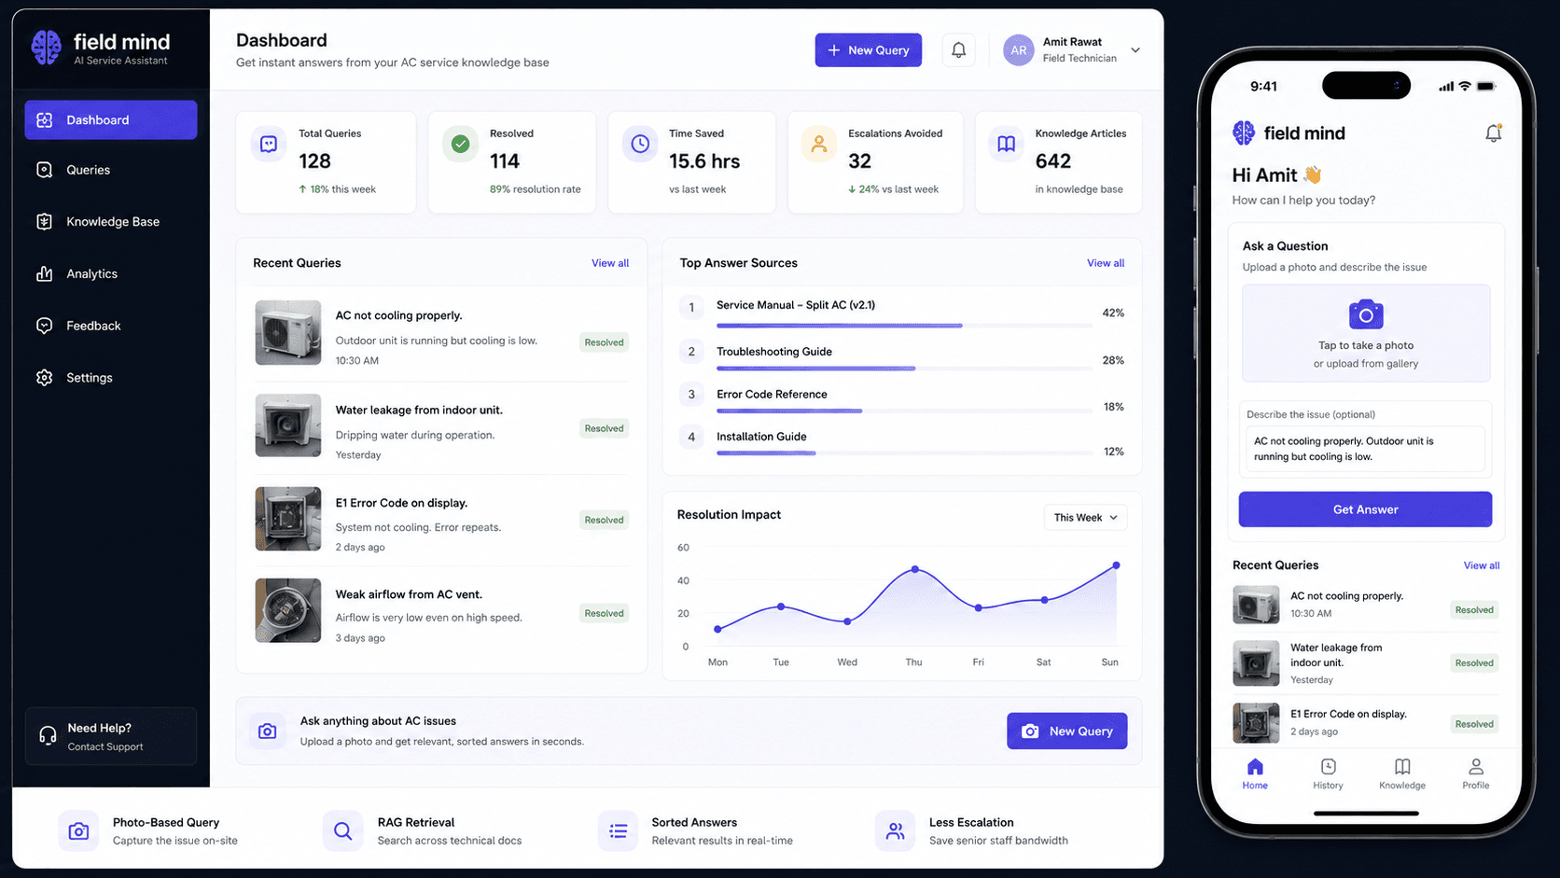Open Water leakage query thumbnail on dashboard
This screenshot has width=1560, height=878.
pos(288,425)
